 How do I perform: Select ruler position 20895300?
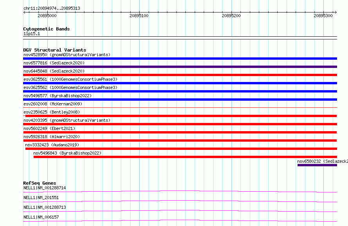pyautogui.click(x=323, y=16)
